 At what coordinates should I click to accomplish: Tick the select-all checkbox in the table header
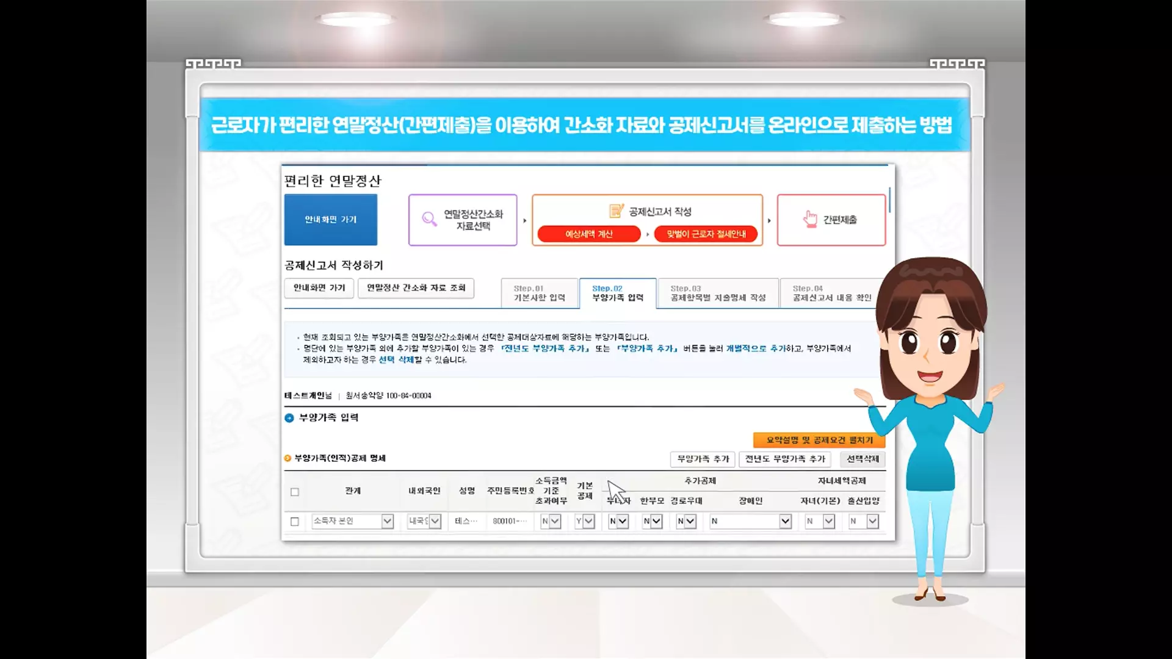click(x=295, y=492)
